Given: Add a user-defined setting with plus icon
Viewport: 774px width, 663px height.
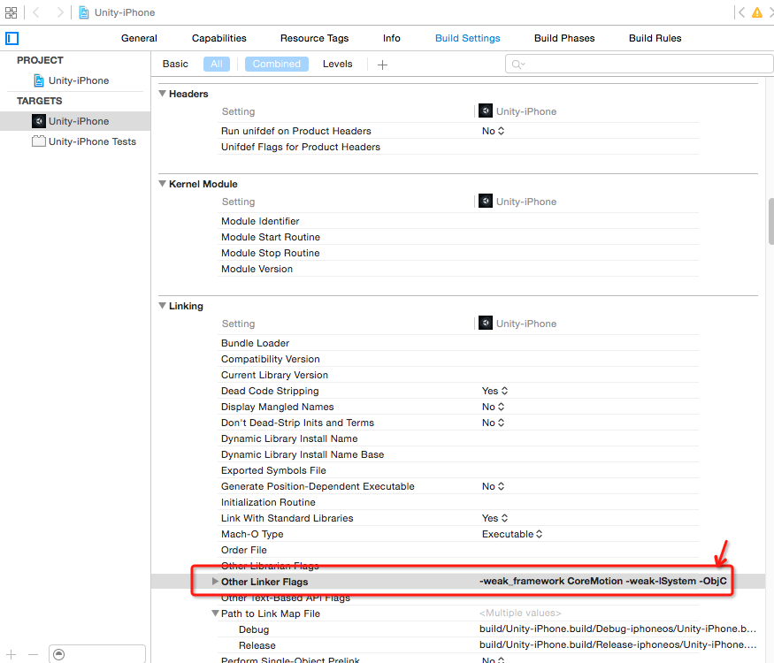Looking at the screenshot, I should point(382,65).
